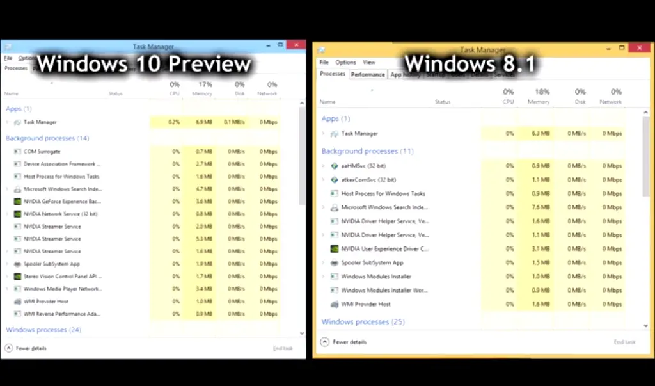Sort by Memory column in Windows 10 Preview window

click(x=202, y=89)
